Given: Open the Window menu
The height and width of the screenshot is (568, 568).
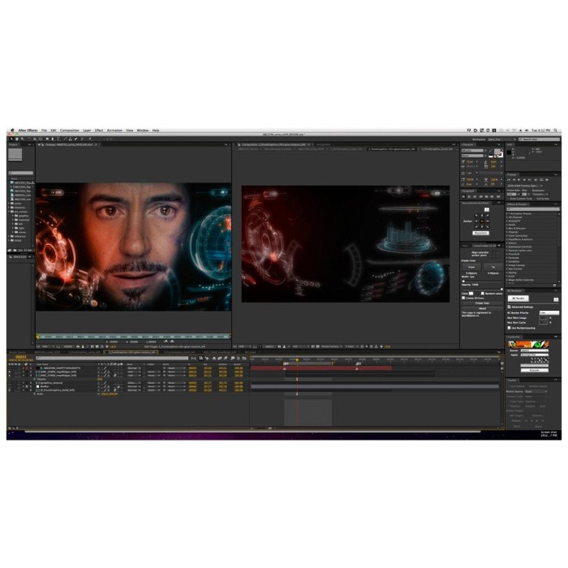Looking at the screenshot, I should [x=143, y=131].
